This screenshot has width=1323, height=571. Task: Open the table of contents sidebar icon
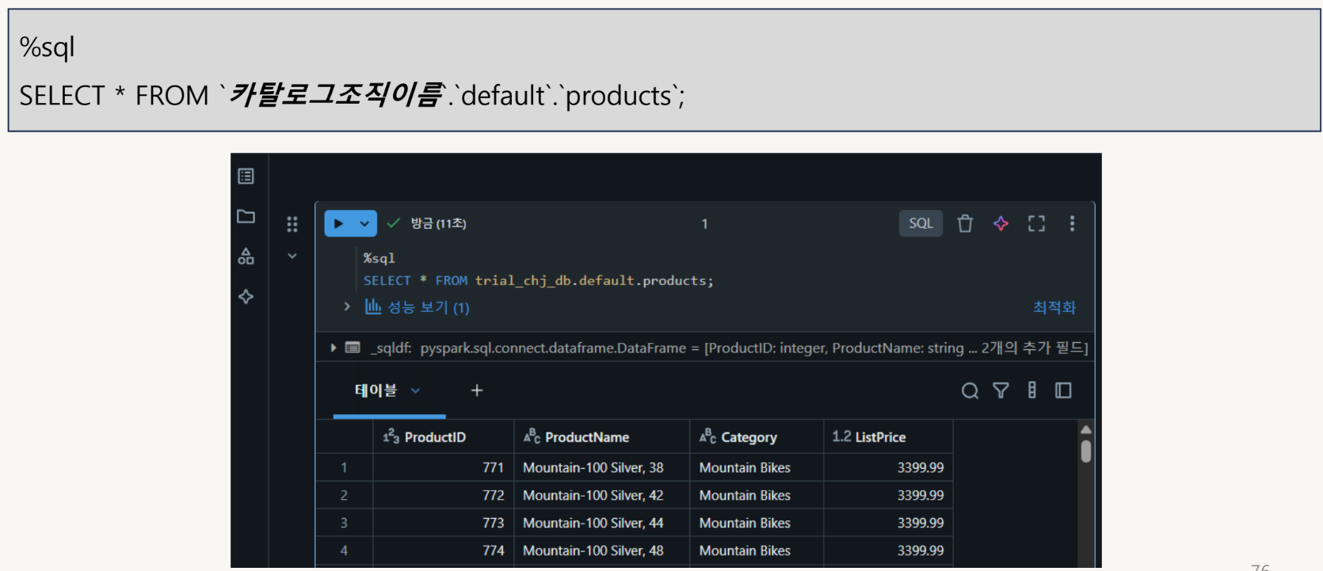coord(246,176)
